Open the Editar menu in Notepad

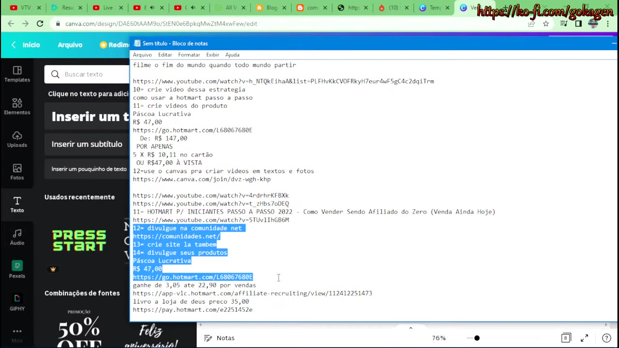point(165,55)
